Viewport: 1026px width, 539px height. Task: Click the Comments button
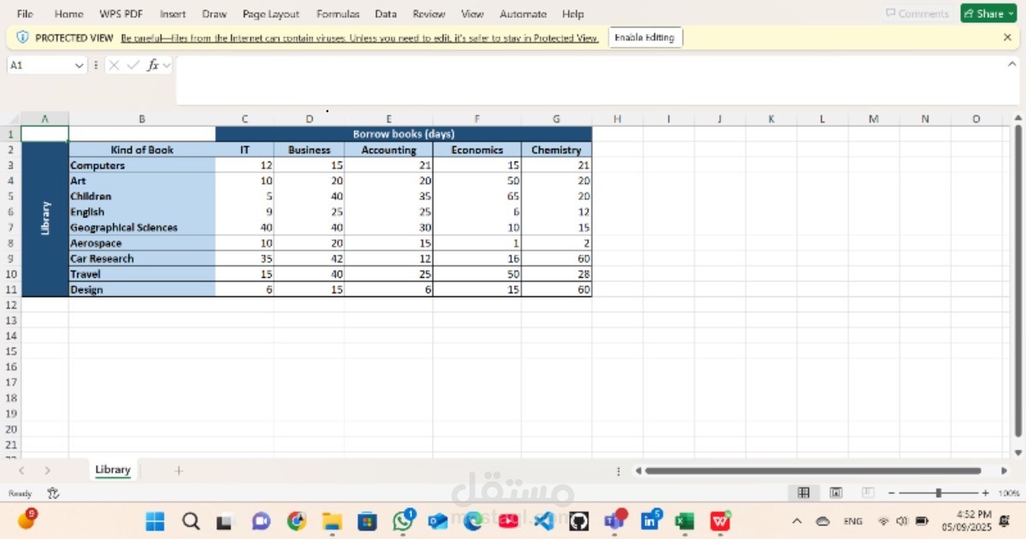point(917,14)
